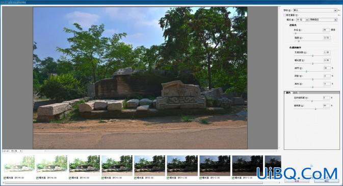Click the HDR merged preview image
Screen dimensions: 343x186
click(140, 78)
